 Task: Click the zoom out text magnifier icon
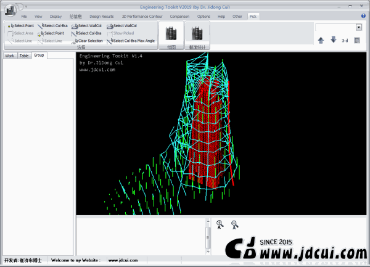pos(234,224)
